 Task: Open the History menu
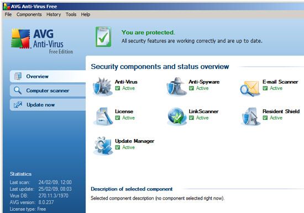pyautogui.click(x=54, y=14)
